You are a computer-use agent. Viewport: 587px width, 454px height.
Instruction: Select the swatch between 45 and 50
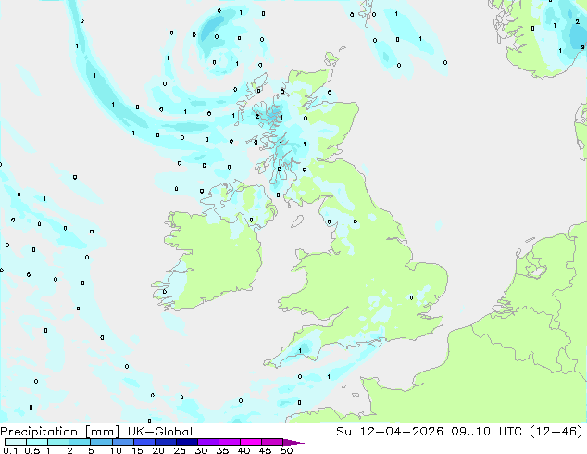[x=272, y=442]
